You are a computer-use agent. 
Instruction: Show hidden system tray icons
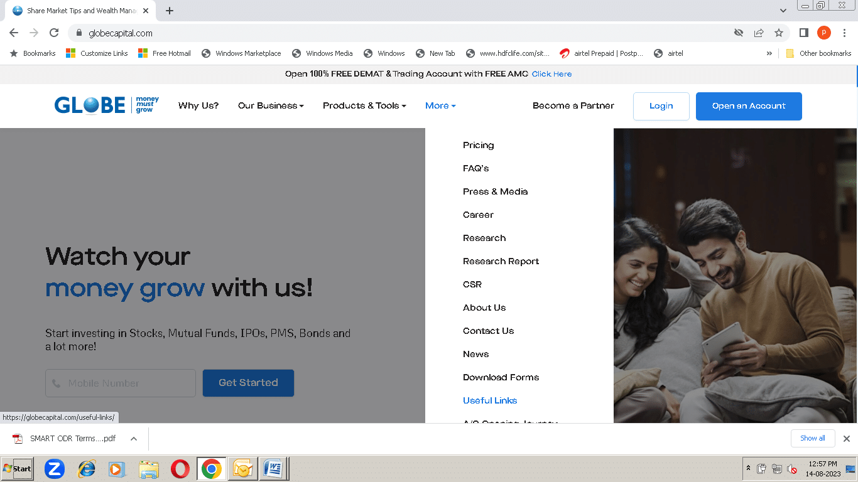[x=748, y=468]
